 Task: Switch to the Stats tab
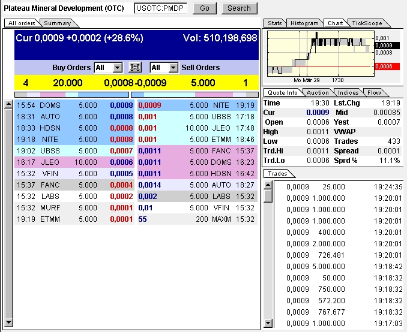click(274, 23)
